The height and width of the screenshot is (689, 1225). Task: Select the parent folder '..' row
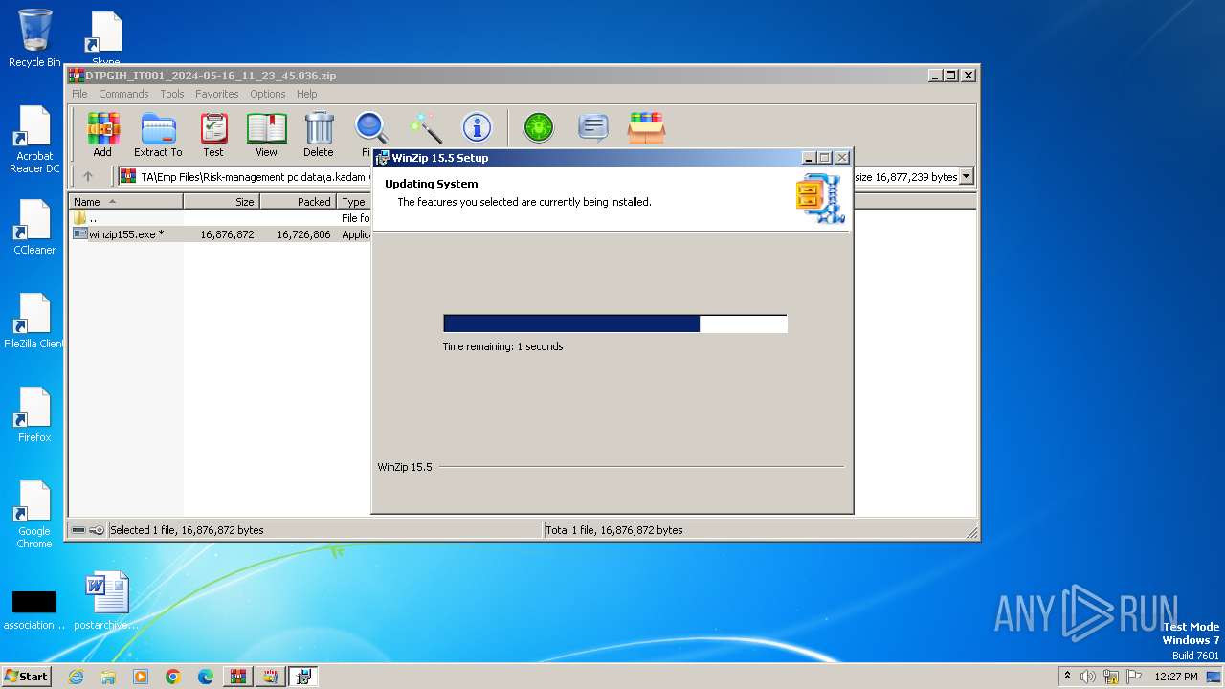point(220,217)
